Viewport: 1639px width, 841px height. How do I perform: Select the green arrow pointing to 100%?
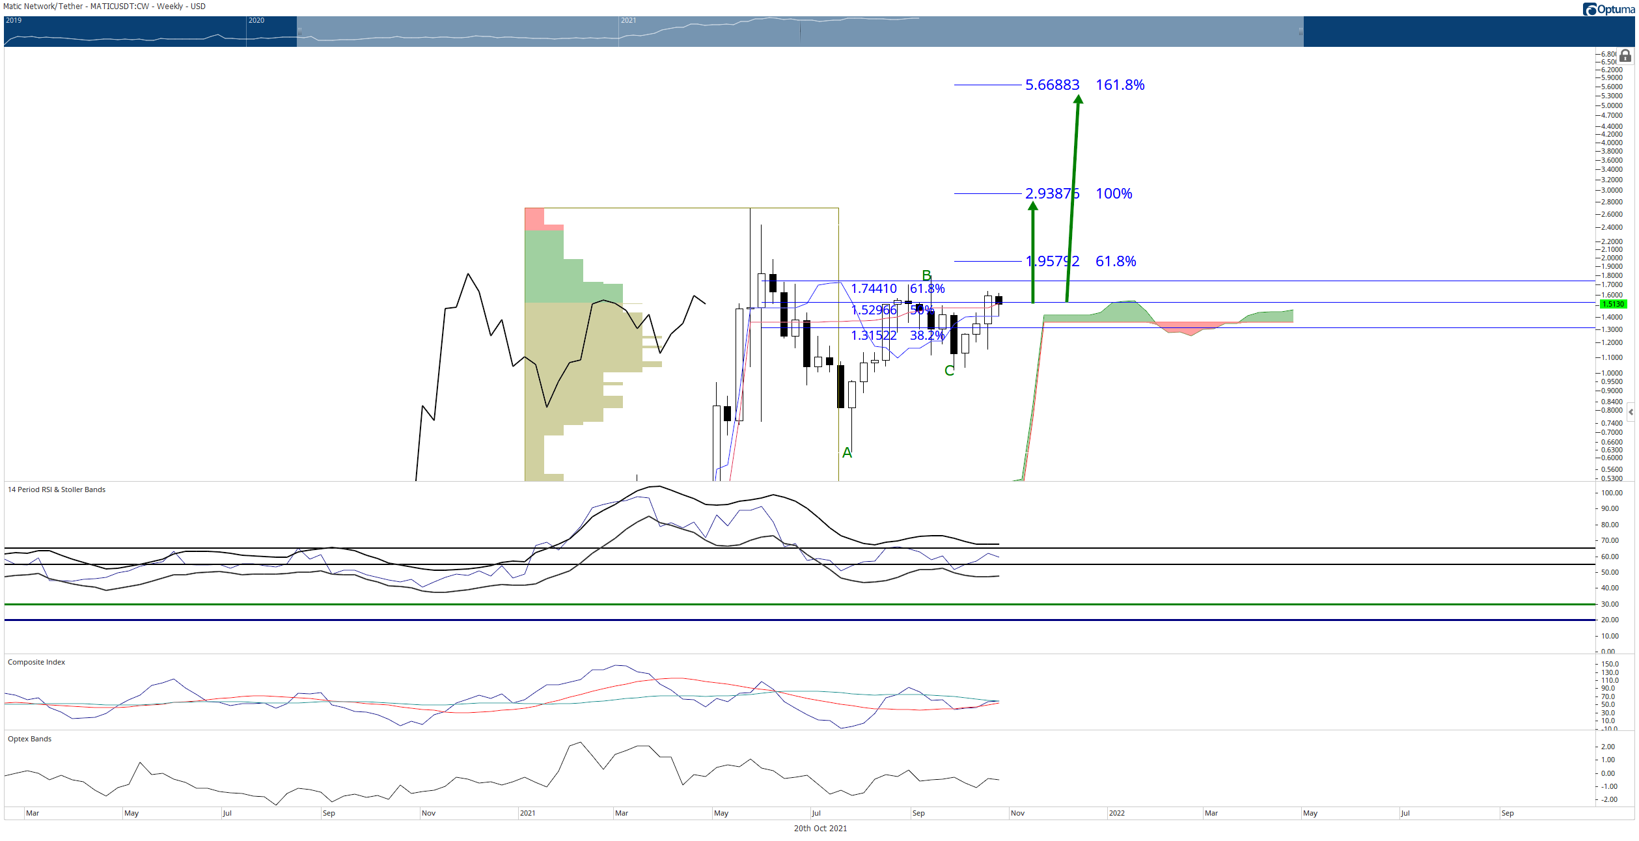[x=1033, y=252]
